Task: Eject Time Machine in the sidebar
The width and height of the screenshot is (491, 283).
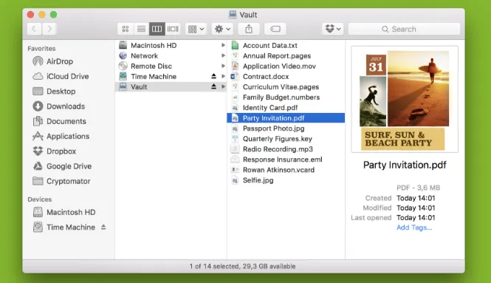Action: click(103, 228)
